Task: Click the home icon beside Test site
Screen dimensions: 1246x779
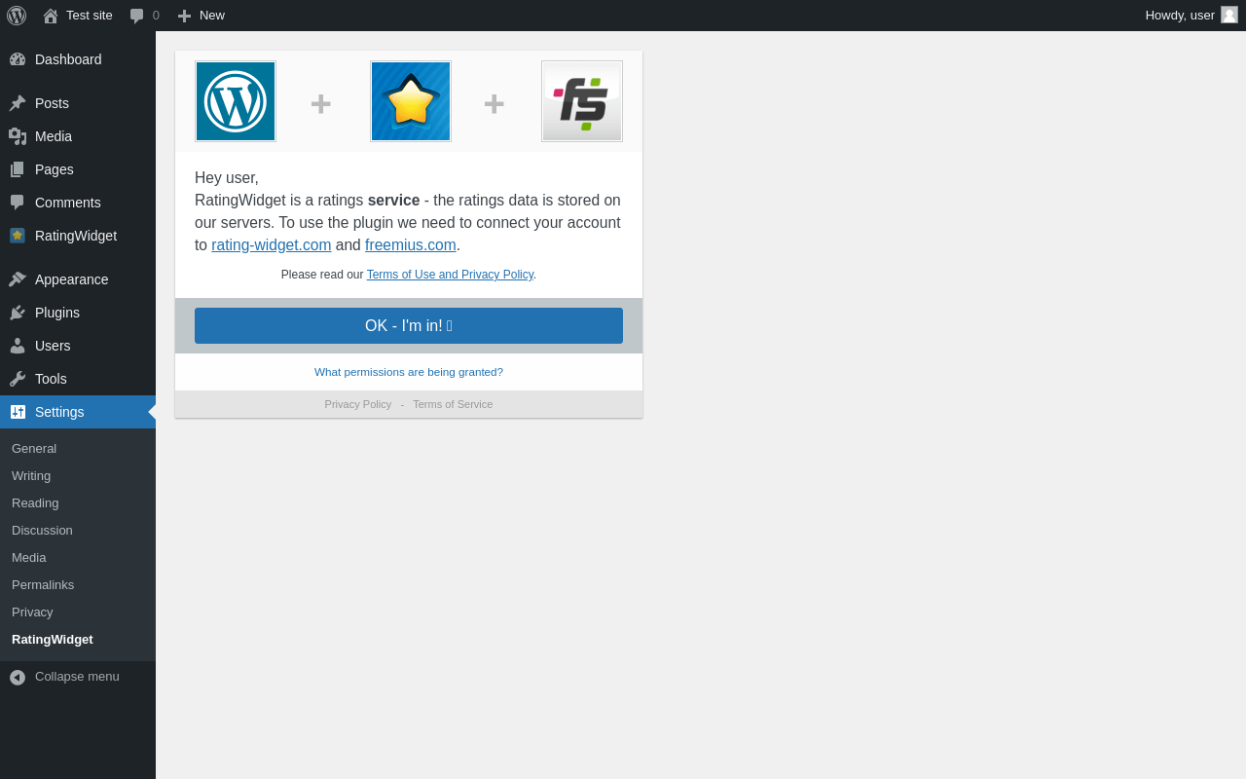Action: click(x=51, y=16)
